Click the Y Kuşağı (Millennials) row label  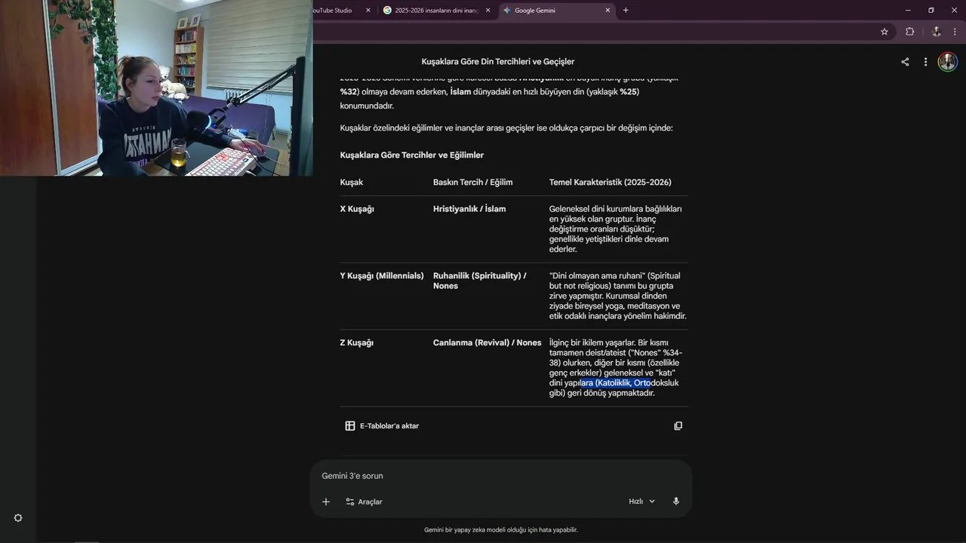382,276
